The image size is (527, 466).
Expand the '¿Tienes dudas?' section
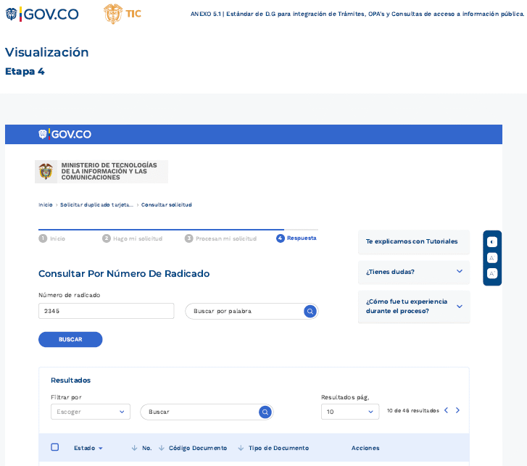tap(459, 272)
